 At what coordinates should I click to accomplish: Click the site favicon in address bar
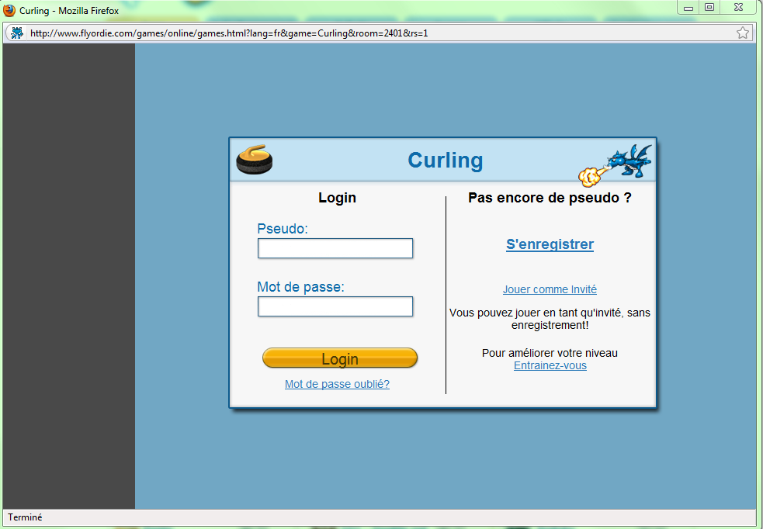click(x=17, y=33)
